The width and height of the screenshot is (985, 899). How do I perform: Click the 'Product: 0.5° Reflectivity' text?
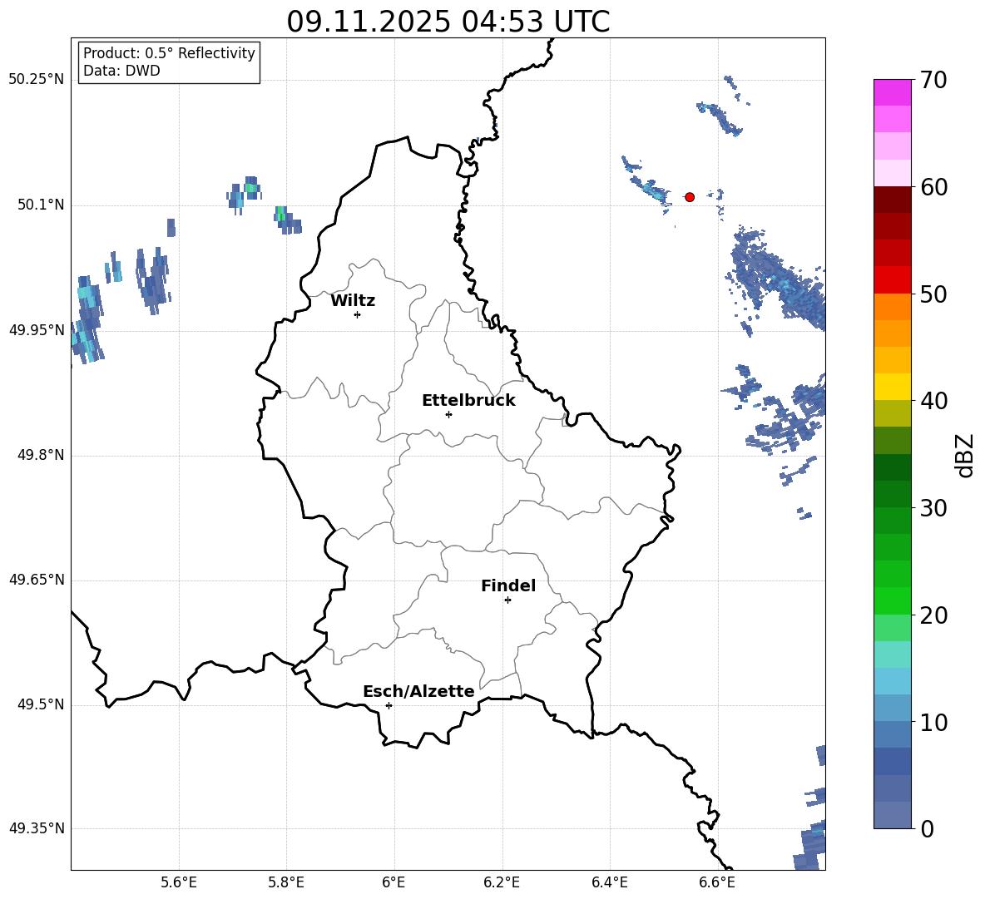click(x=169, y=53)
